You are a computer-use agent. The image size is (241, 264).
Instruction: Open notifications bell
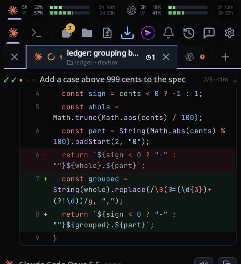(168, 33)
